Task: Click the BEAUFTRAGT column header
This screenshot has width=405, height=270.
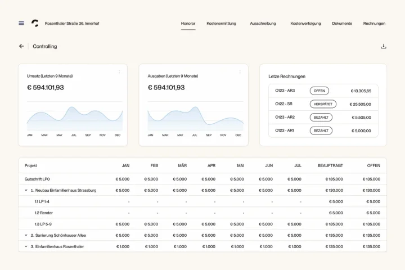Action: click(x=330, y=165)
